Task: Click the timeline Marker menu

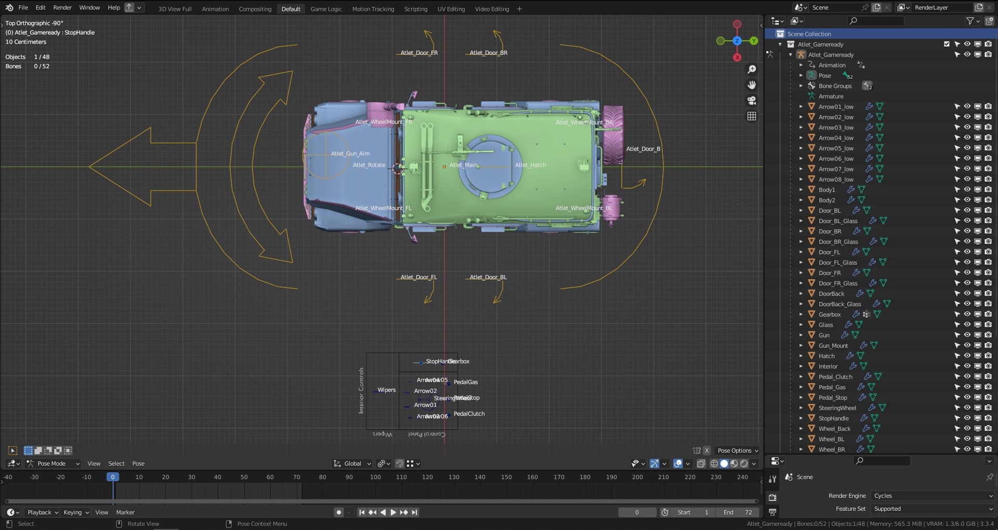Action: (125, 512)
